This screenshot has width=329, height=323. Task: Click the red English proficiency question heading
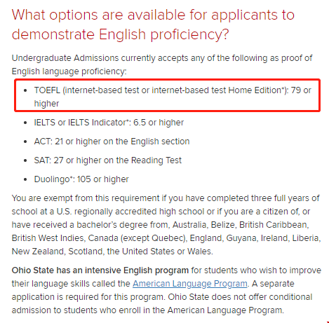tap(153, 25)
